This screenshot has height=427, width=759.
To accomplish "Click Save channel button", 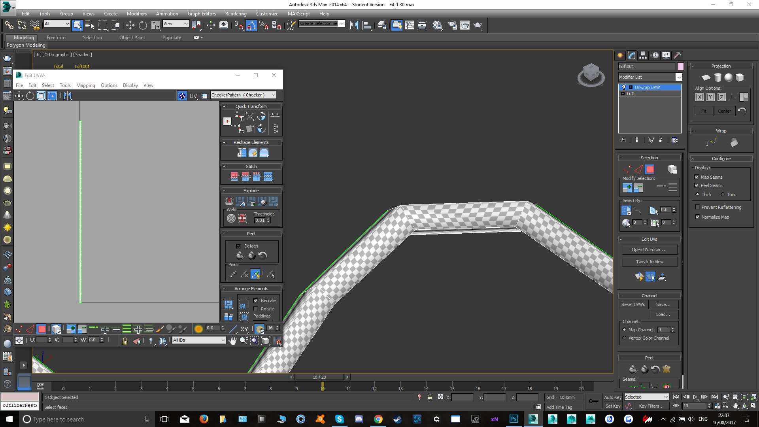I will (x=663, y=304).
